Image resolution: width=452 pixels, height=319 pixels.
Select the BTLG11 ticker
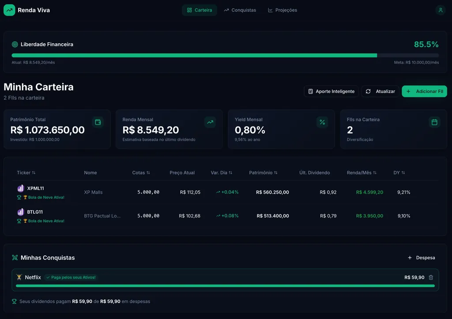[35, 212]
